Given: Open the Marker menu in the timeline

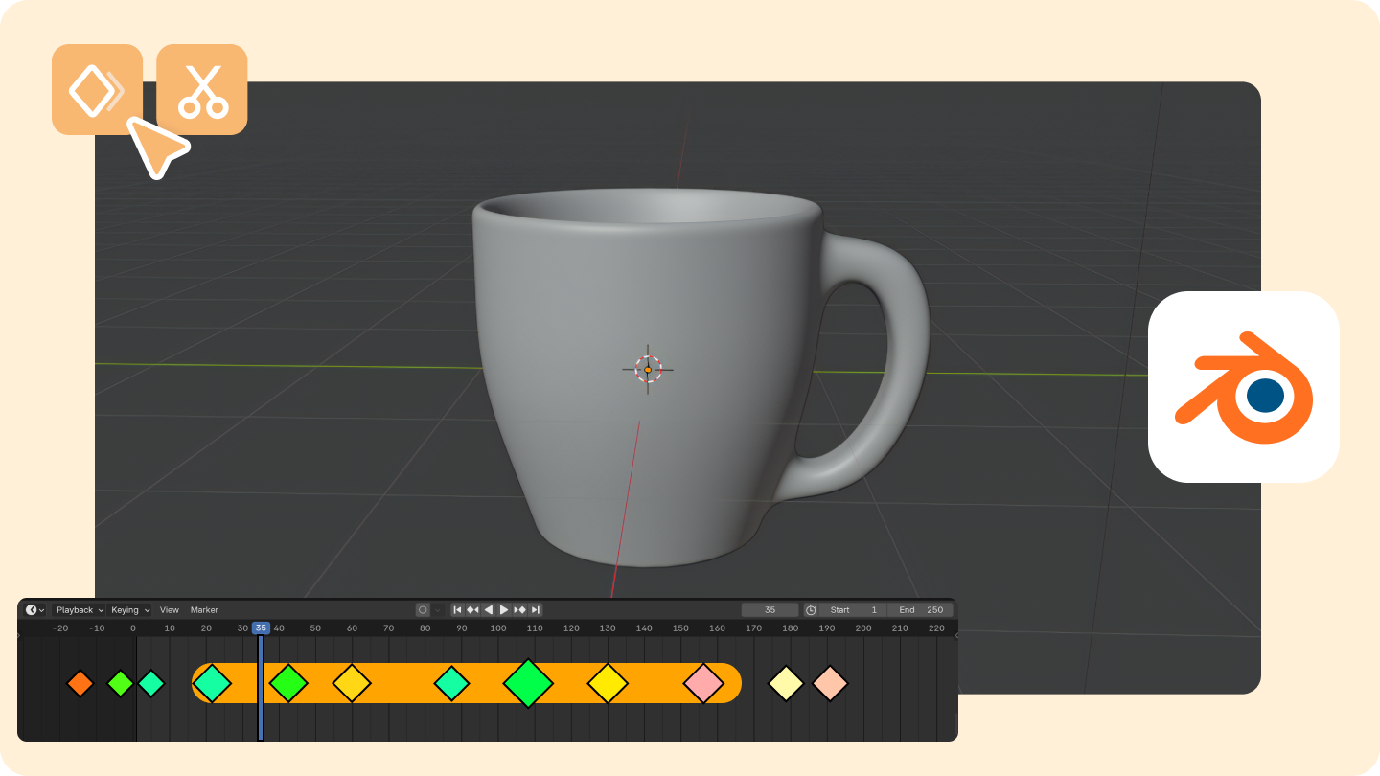Looking at the screenshot, I should click(203, 609).
